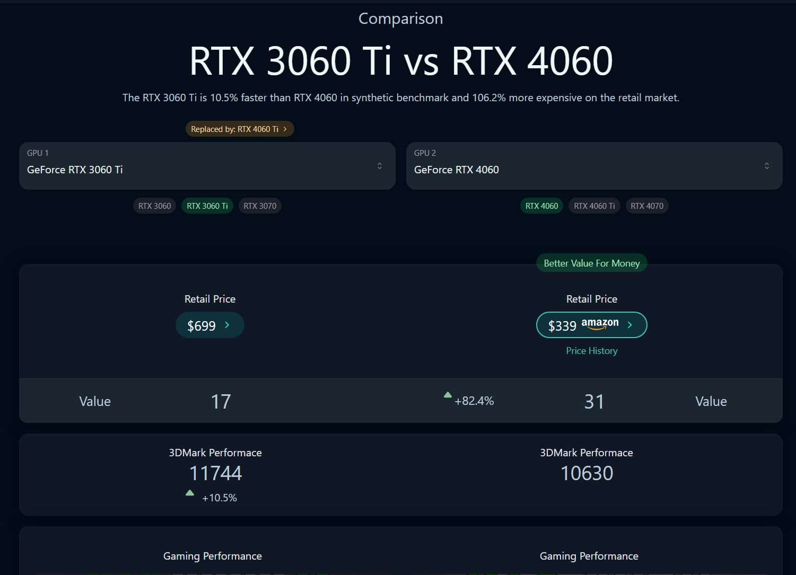Switch GPU 2 to RTX 4070
796x575 pixels.
click(x=647, y=206)
